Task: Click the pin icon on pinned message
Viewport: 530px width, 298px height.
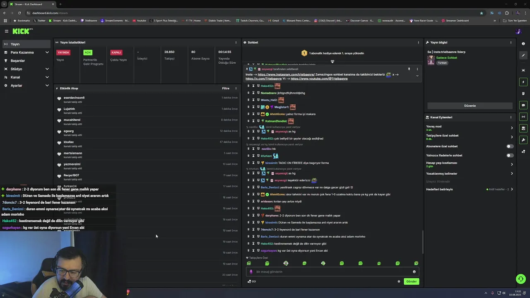Action: pyautogui.click(x=409, y=69)
